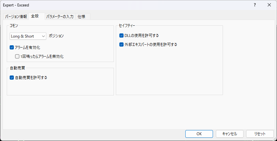Switch to the バージョン情報 tab
The height and width of the screenshot is (141, 277).
[x=16, y=17]
